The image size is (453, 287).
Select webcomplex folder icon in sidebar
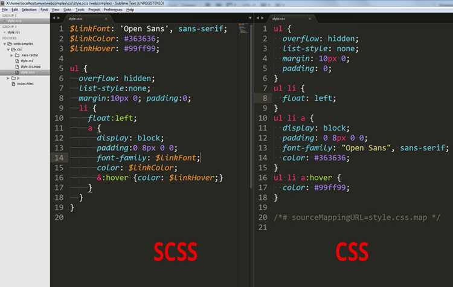coord(10,44)
